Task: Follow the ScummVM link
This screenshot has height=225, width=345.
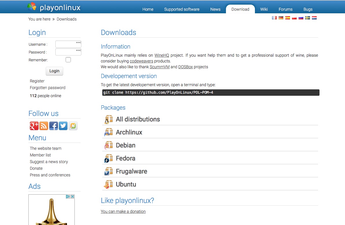Action: point(160,67)
